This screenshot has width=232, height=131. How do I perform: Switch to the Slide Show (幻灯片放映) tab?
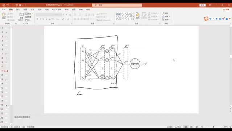point(57,9)
